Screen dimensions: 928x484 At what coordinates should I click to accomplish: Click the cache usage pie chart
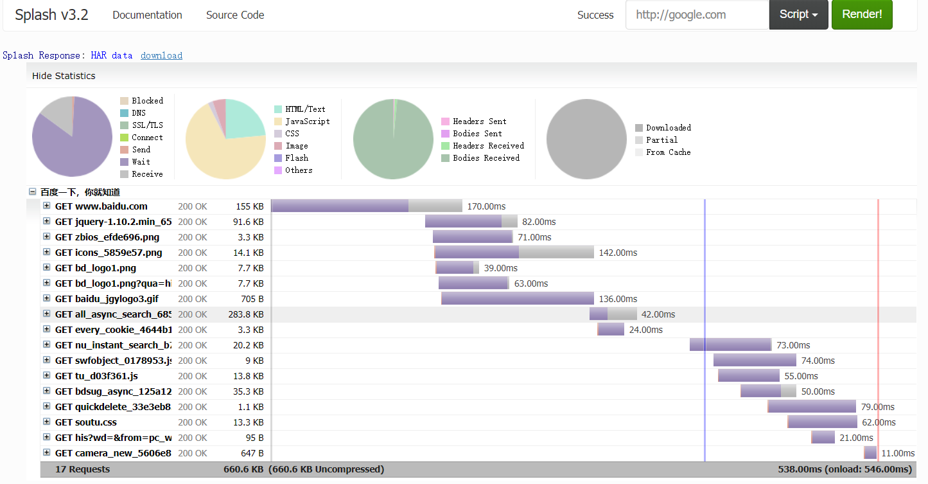586,139
